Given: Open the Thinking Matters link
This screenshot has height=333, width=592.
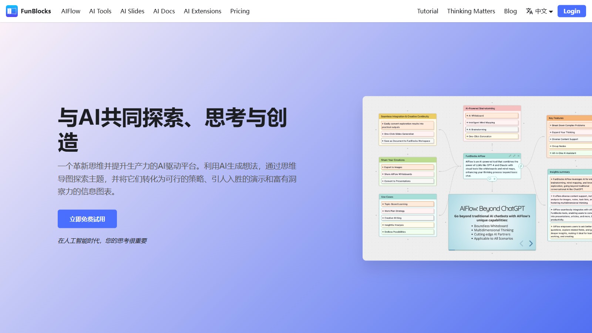Looking at the screenshot, I should coord(471,11).
